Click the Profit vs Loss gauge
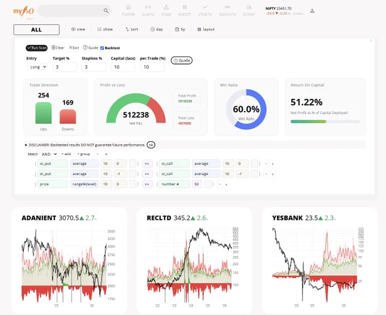This screenshot has height=315, width=386. click(136, 108)
